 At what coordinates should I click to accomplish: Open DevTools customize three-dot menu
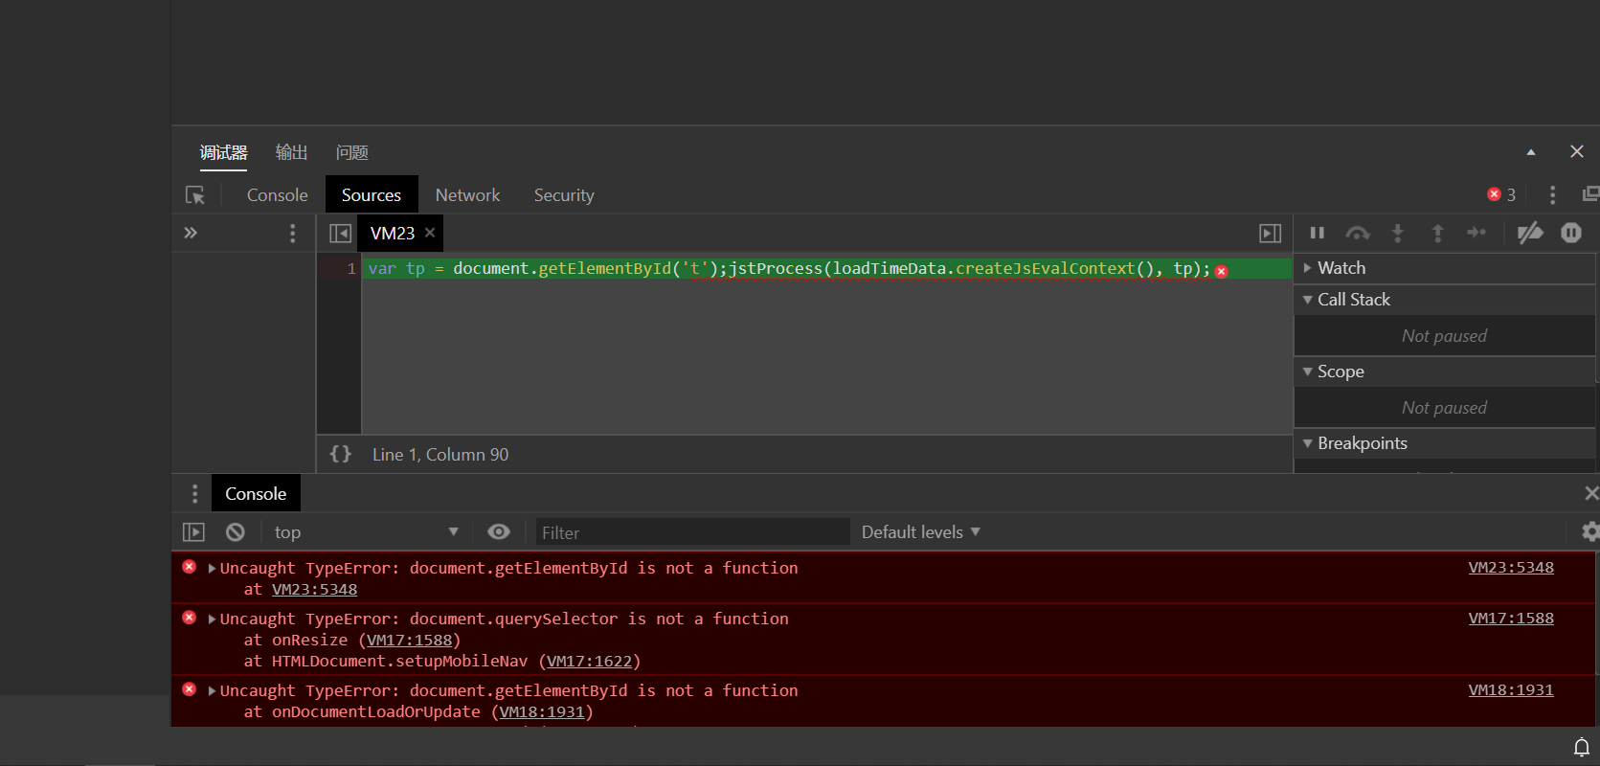[1553, 195]
